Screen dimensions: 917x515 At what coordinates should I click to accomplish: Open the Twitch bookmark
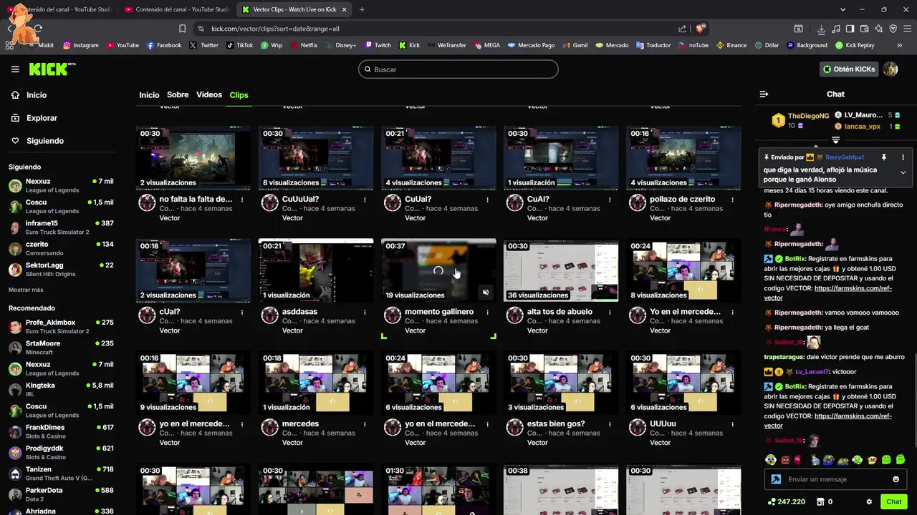tap(378, 45)
